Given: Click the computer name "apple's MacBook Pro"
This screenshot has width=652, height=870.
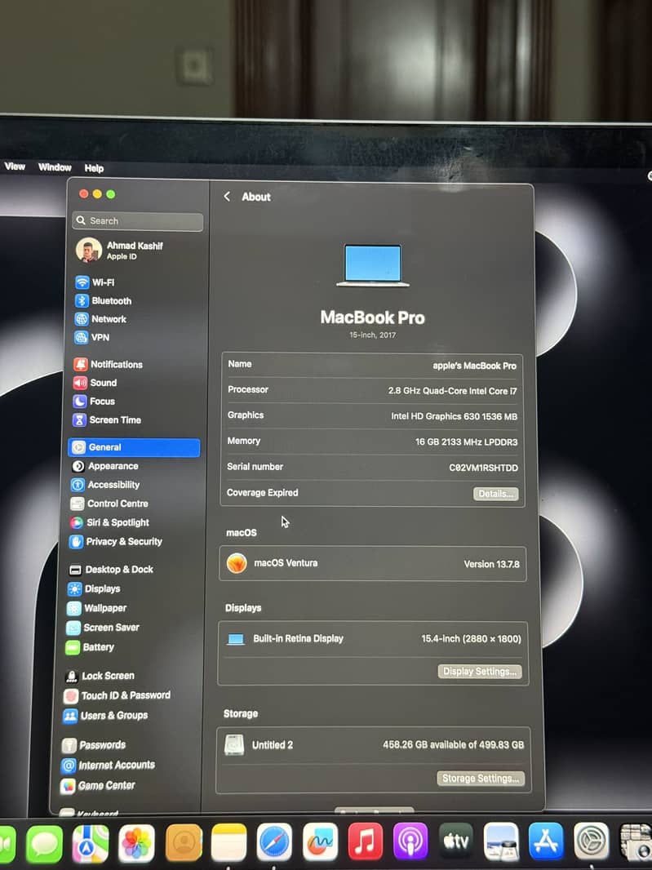Looking at the screenshot, I should [x=474, y=366].
